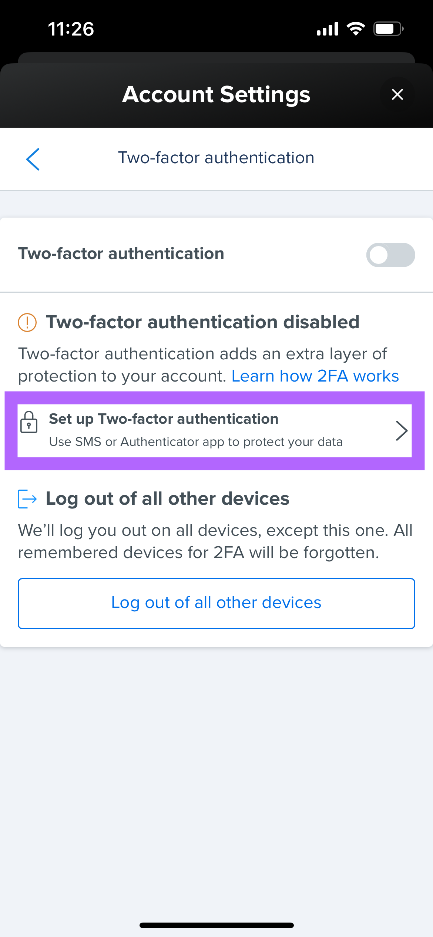Expand Set up Two-factor authentication via its chevron
This screenshot has height=937, width=433.
pos(402,430)
